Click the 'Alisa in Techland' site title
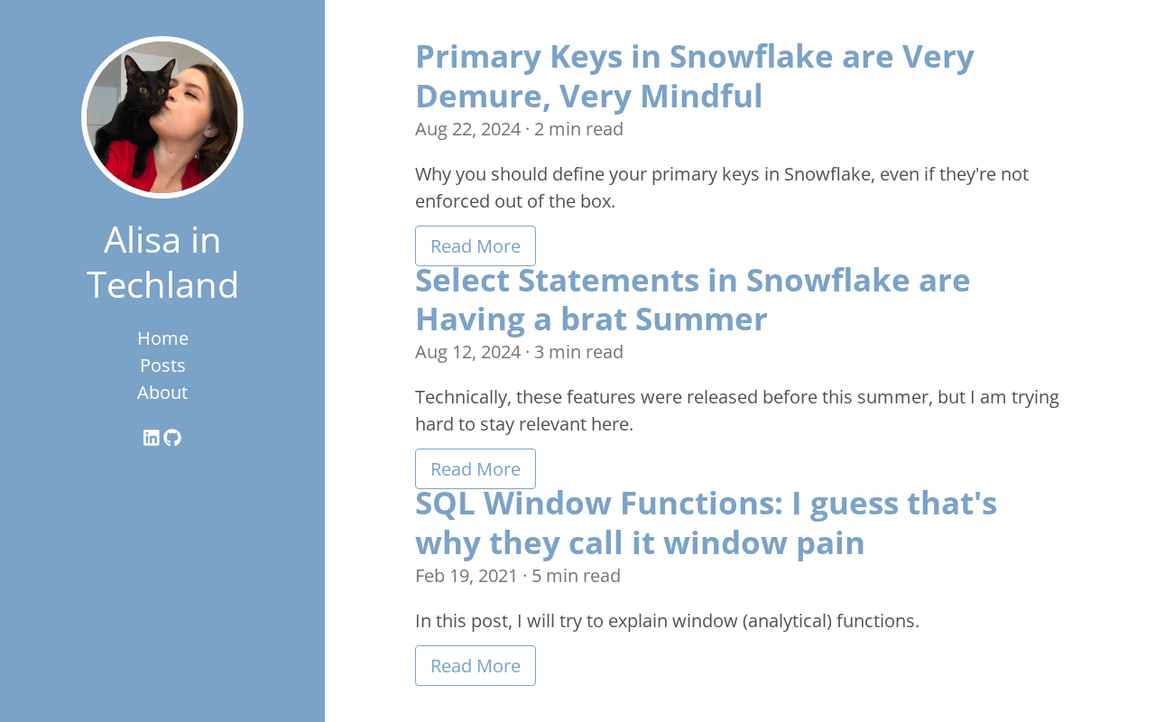The image size is (1155, 722). [x=162, y=262]
